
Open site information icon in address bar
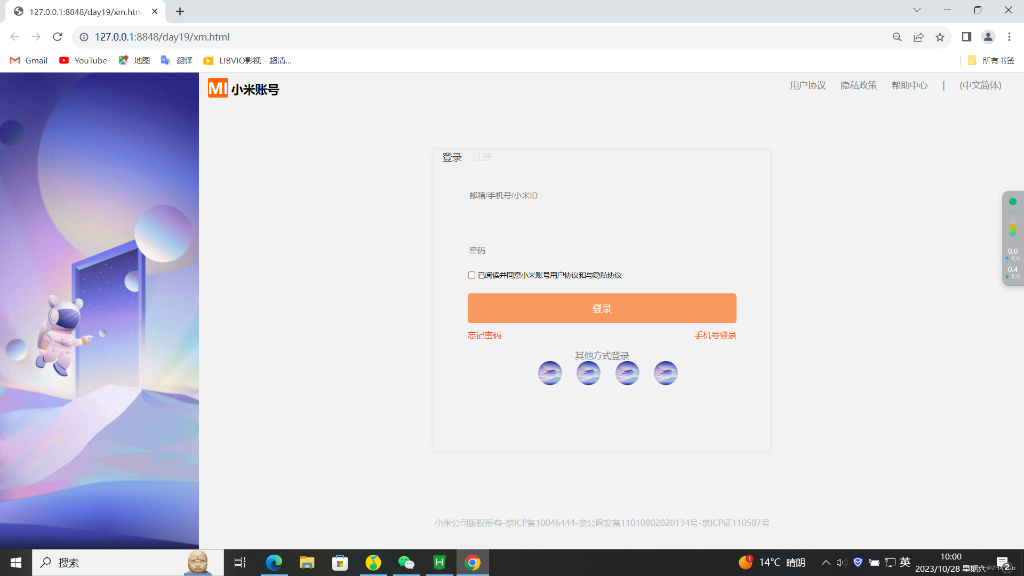[84, 37]
